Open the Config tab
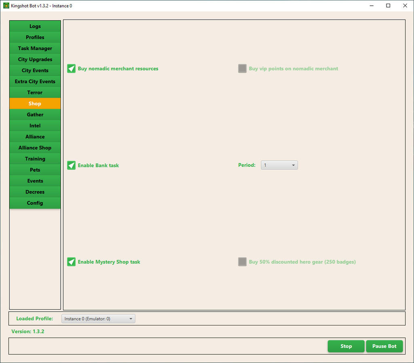This screenshot has height=363, width=414. point(35,203)
